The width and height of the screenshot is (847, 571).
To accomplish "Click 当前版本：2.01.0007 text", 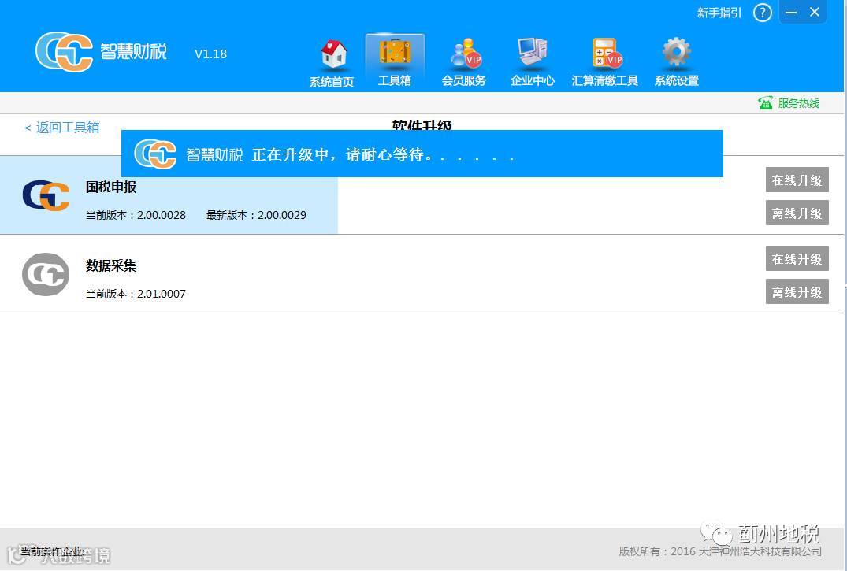I will point(136,294).
